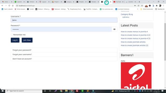
Task: Open the Flipboard - Settings bookmark
Action: [59, 9]
